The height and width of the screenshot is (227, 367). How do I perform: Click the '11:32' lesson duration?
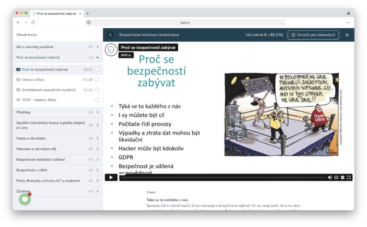tap(88, 90)
